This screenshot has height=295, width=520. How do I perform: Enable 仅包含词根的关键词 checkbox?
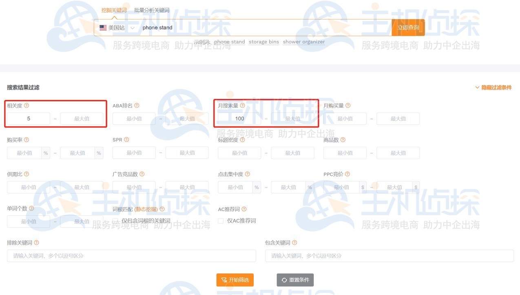click(x=115, y=221)
